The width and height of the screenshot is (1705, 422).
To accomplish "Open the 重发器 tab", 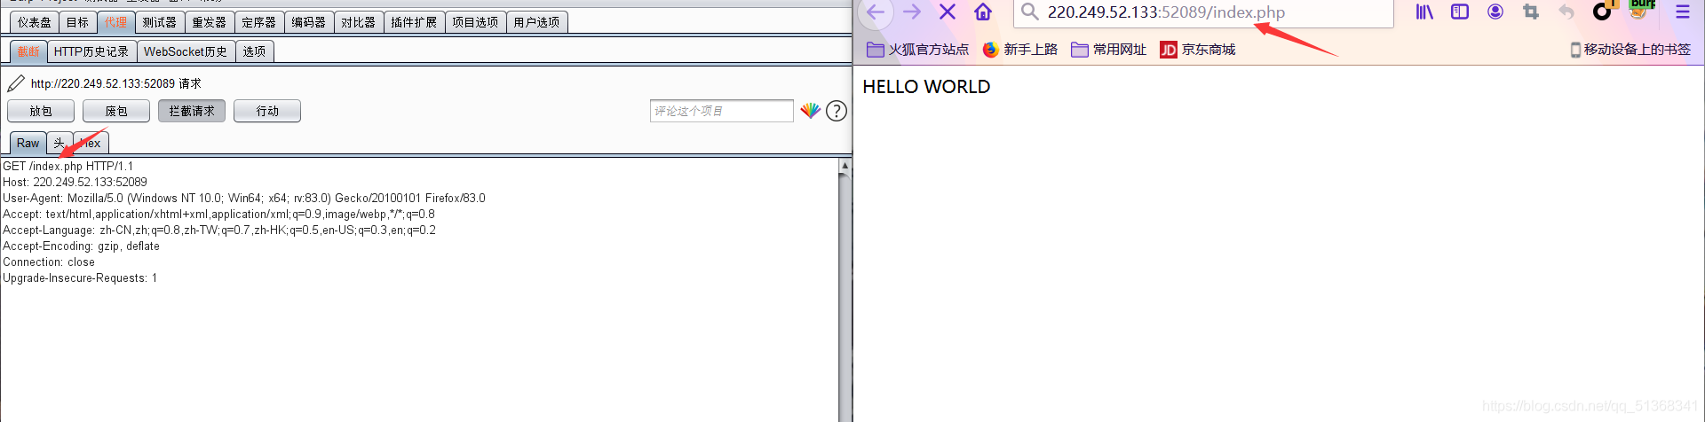I will coord(210,22).
